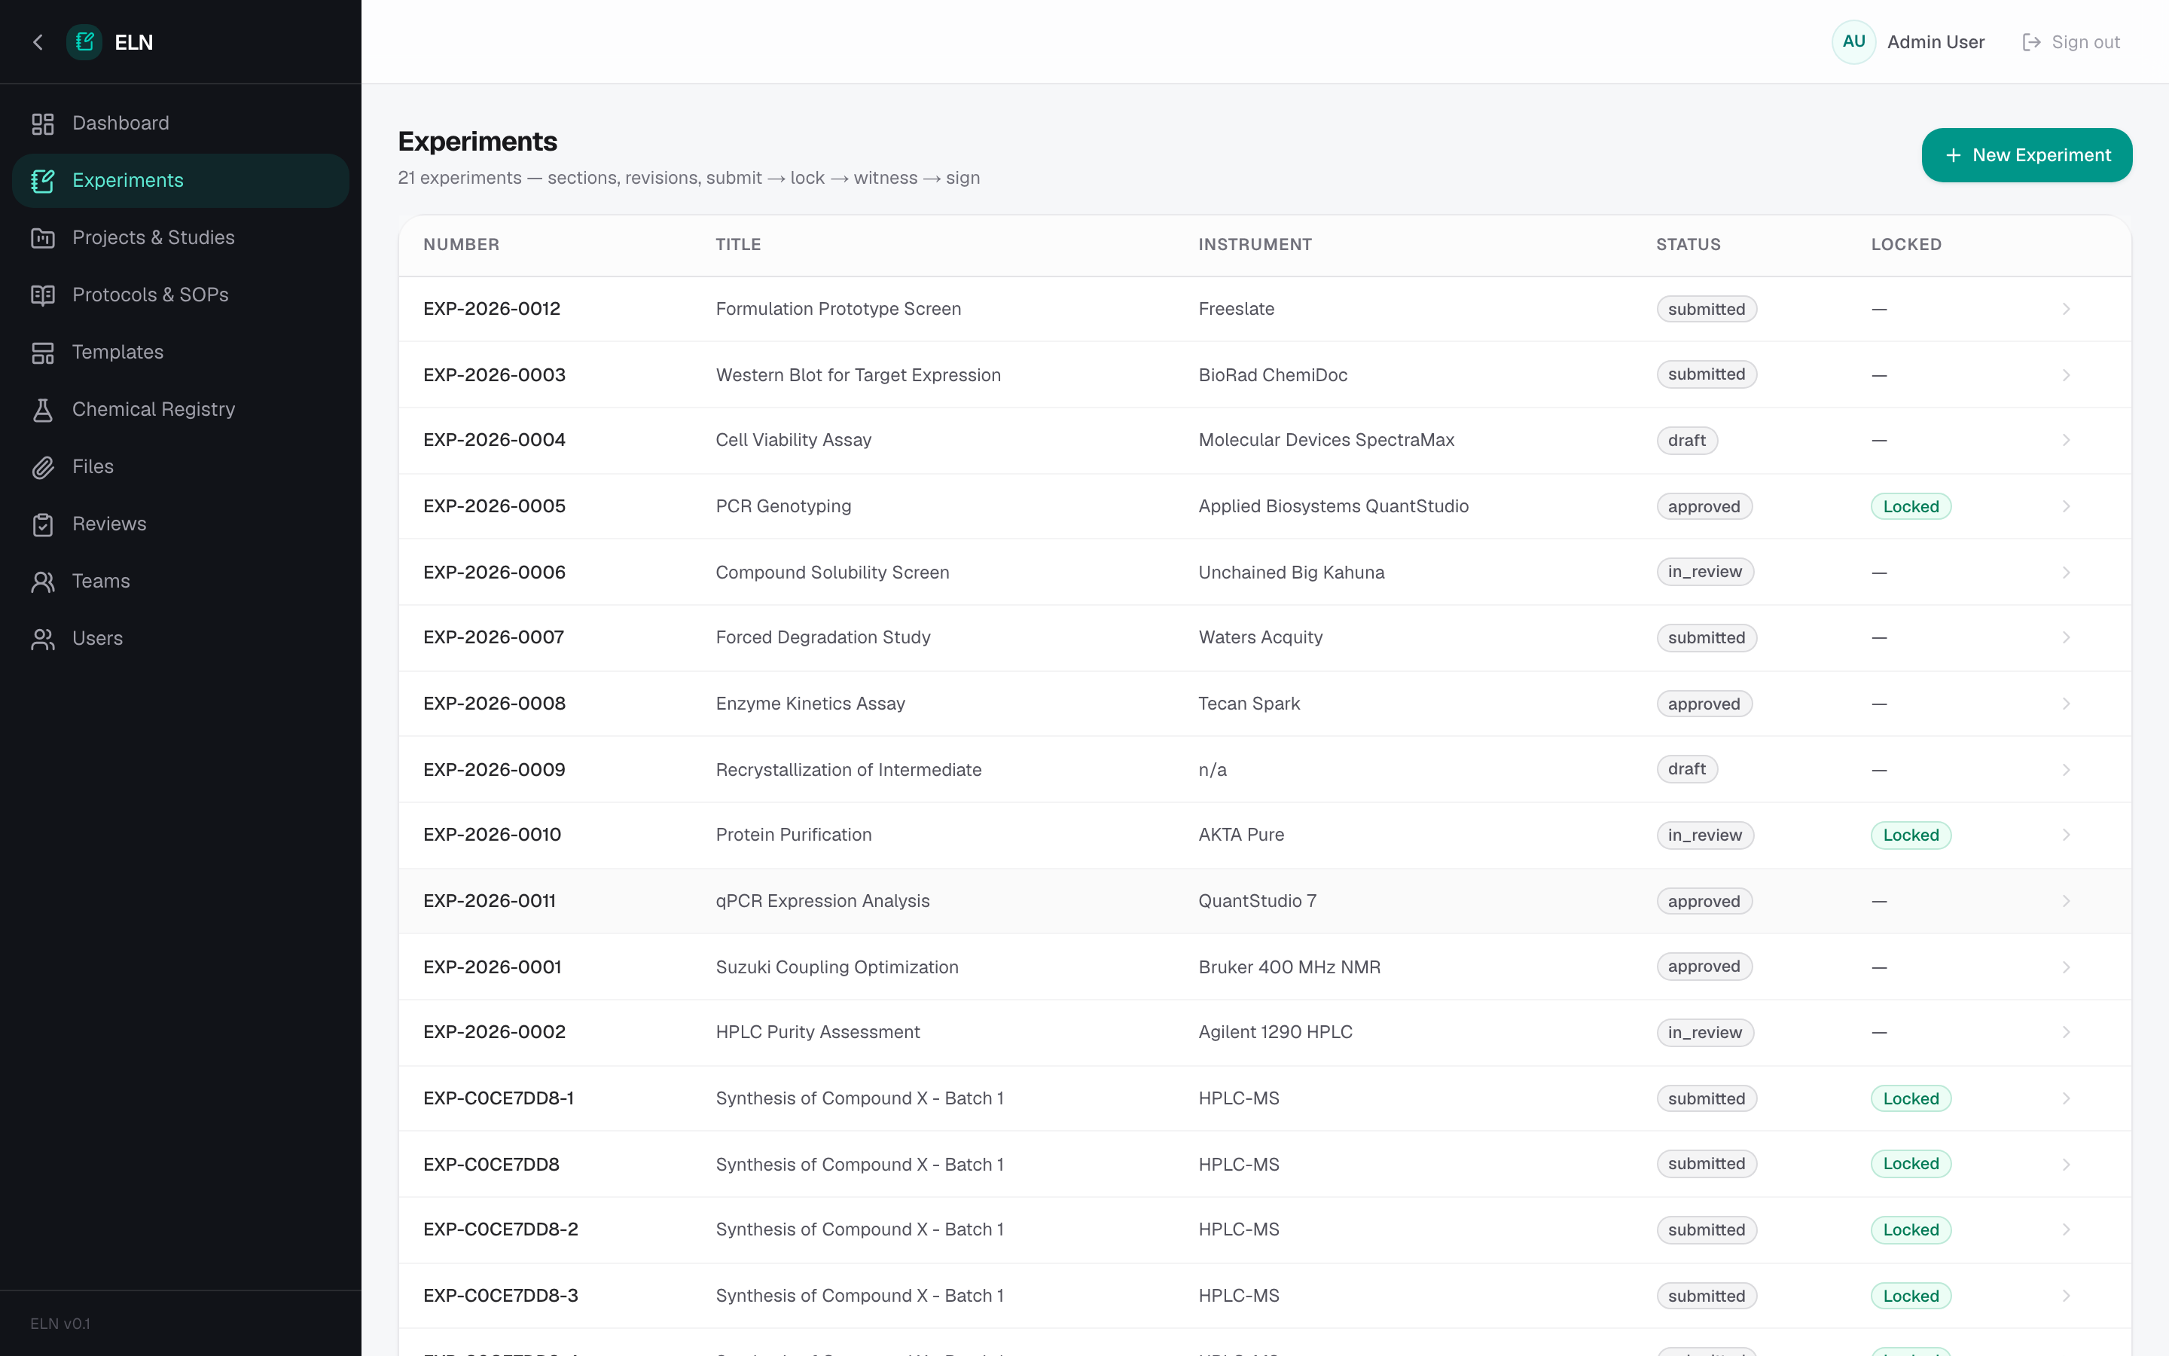Open the Files section
This screenshot has height=1356, width=2169.
tap(180, 467)
